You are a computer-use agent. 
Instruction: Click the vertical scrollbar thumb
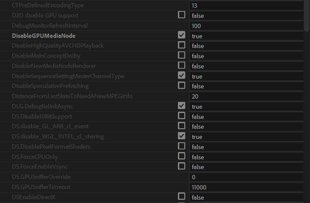(307, 16)
